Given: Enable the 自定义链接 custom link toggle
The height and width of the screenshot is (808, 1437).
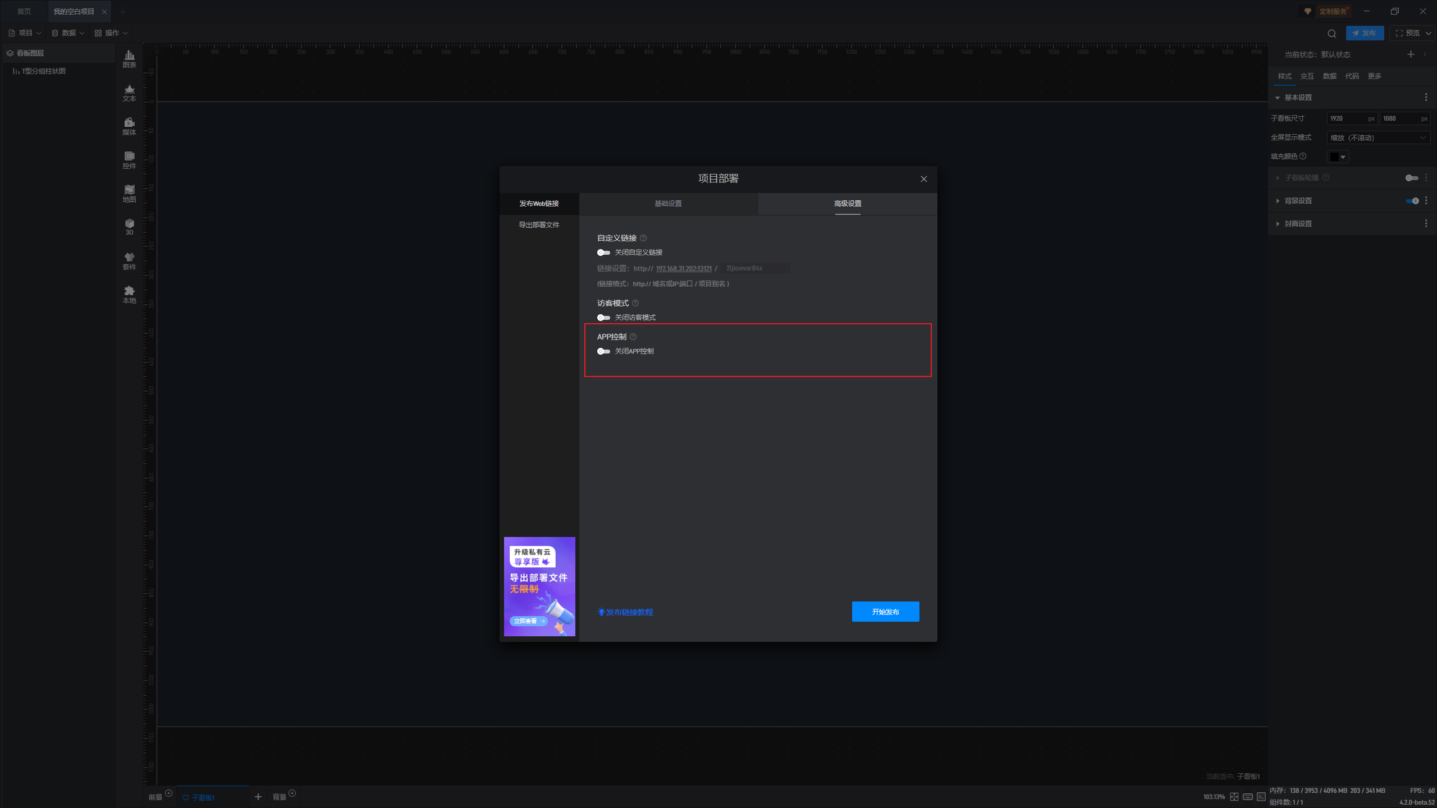Looking at the screenshot, I should pos(603,252).
